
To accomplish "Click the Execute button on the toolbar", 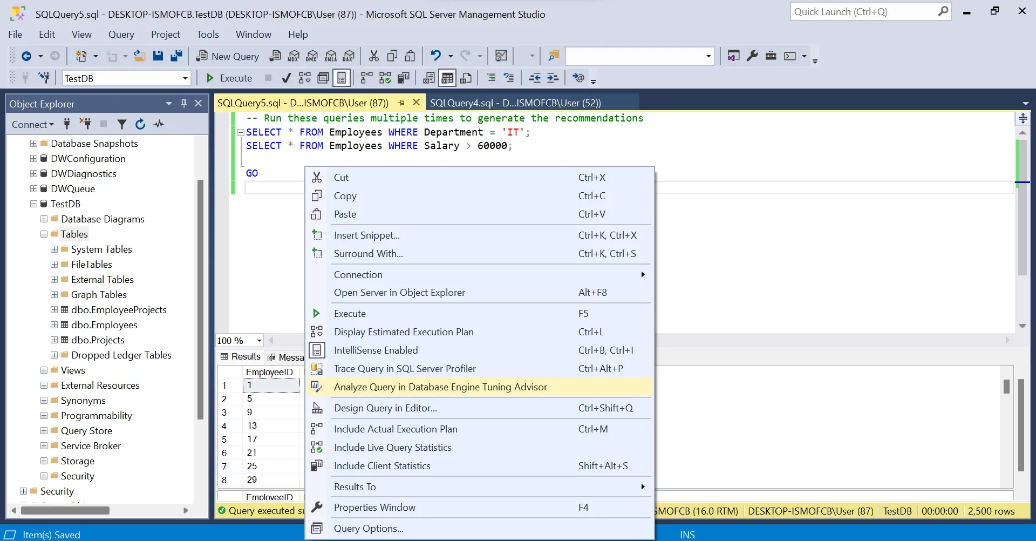I will pyautogui.click(x=229, y=78).
